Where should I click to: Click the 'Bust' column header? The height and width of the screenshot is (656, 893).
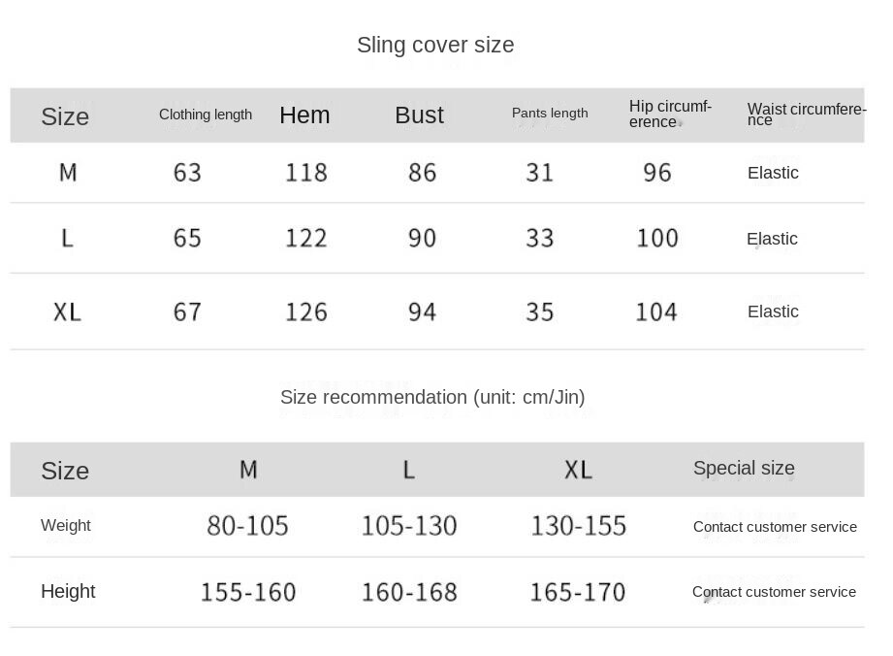point(419,115)
